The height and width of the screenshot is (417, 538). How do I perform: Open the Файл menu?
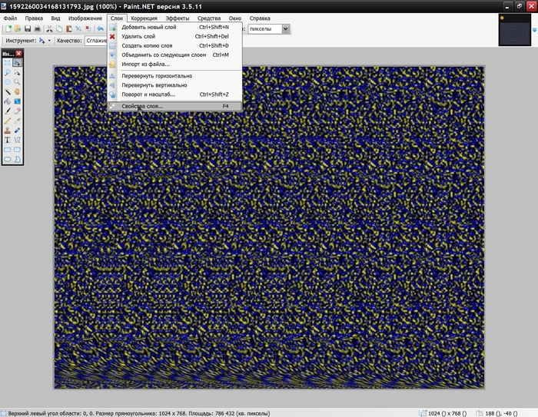point(10,18)
